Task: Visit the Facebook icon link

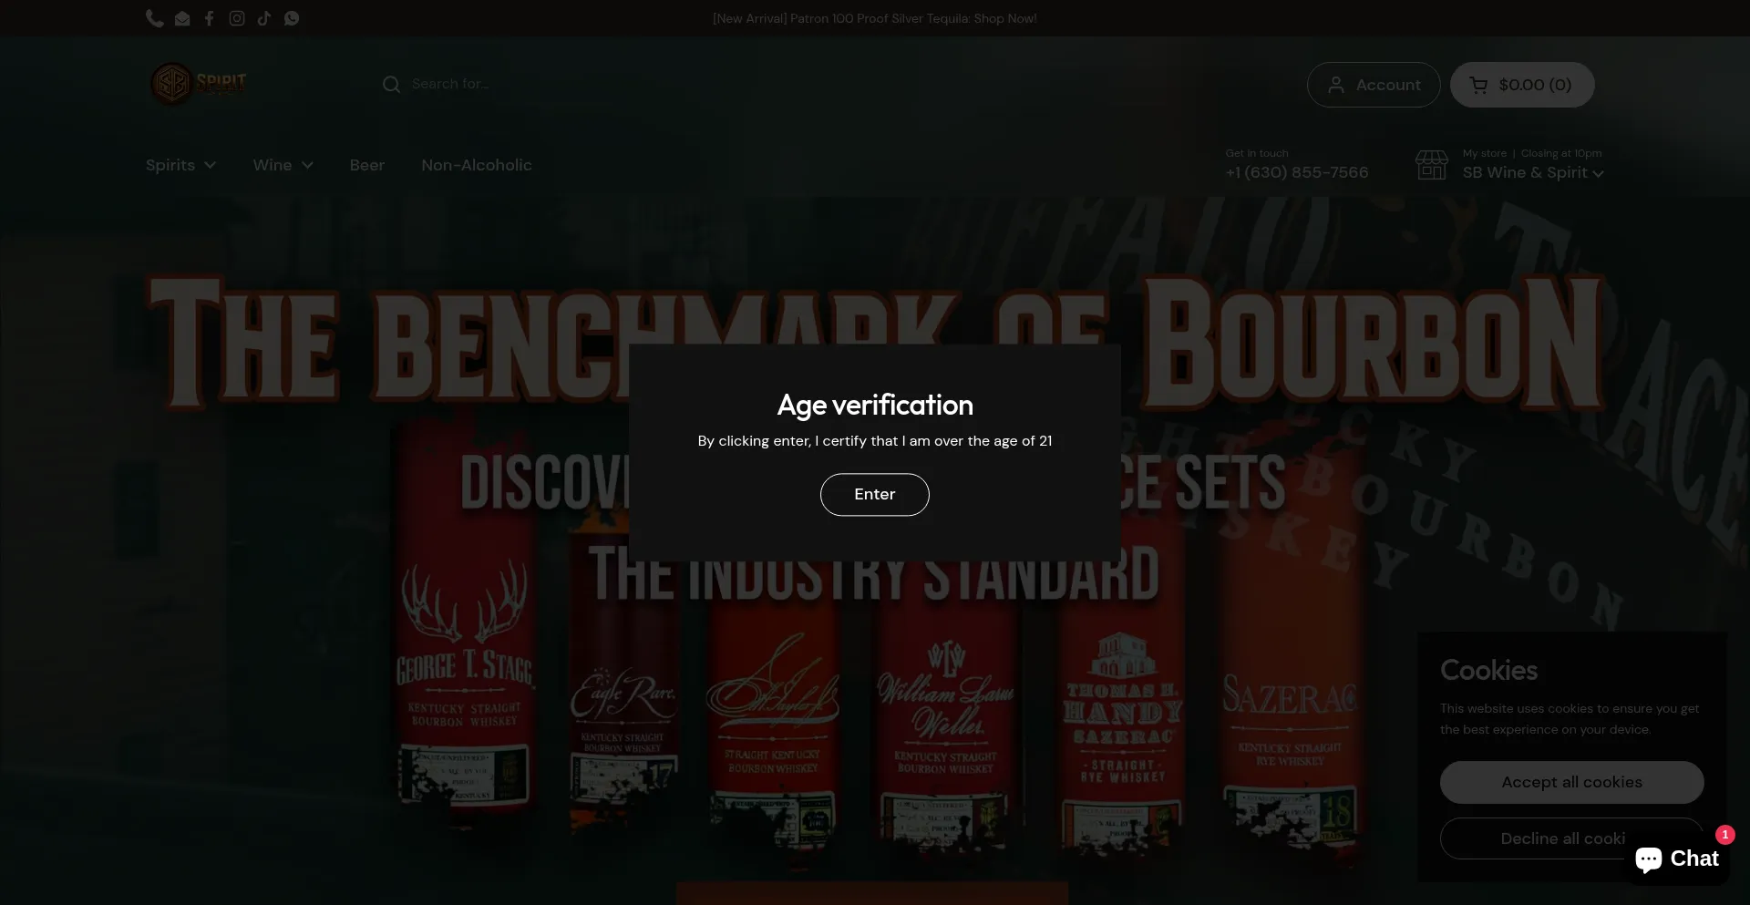Action: click(209, 18)
